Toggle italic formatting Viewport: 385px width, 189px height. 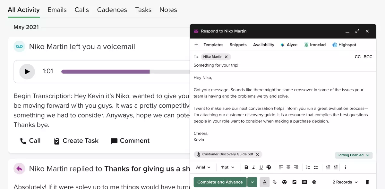coord(253,167)
